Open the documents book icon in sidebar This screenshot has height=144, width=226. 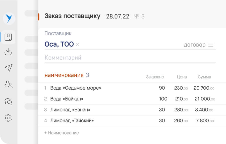click(8, 37)
